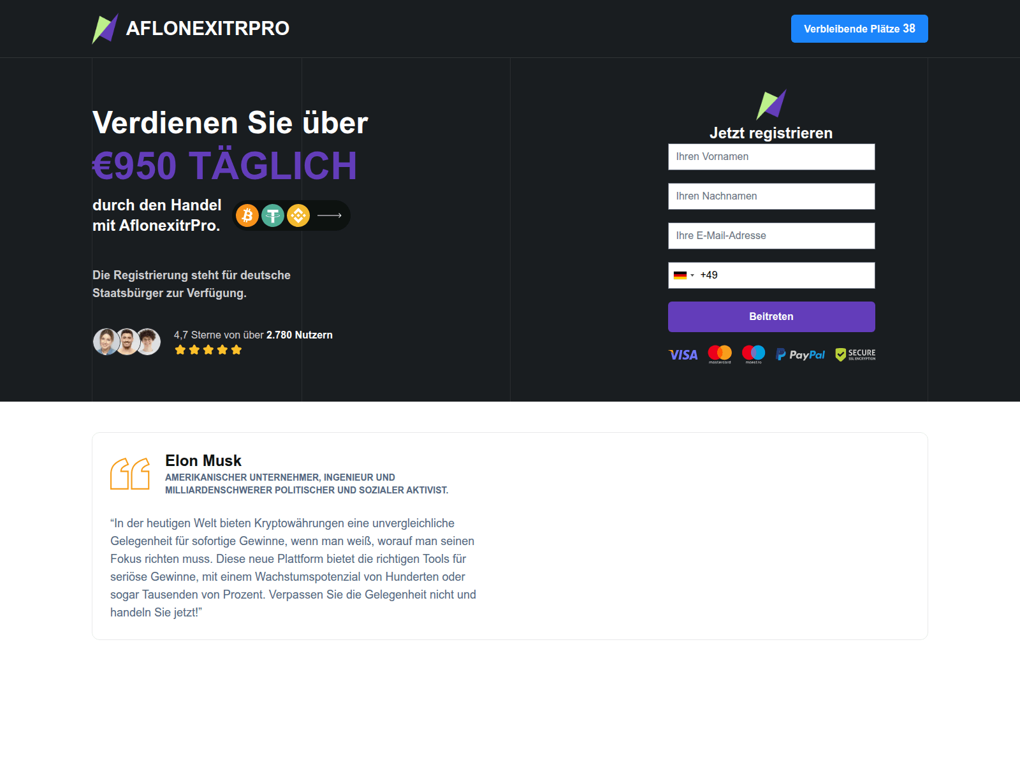Click the Bitcoin coin icon
1020x765 pixels.
[x=247, y=215]
